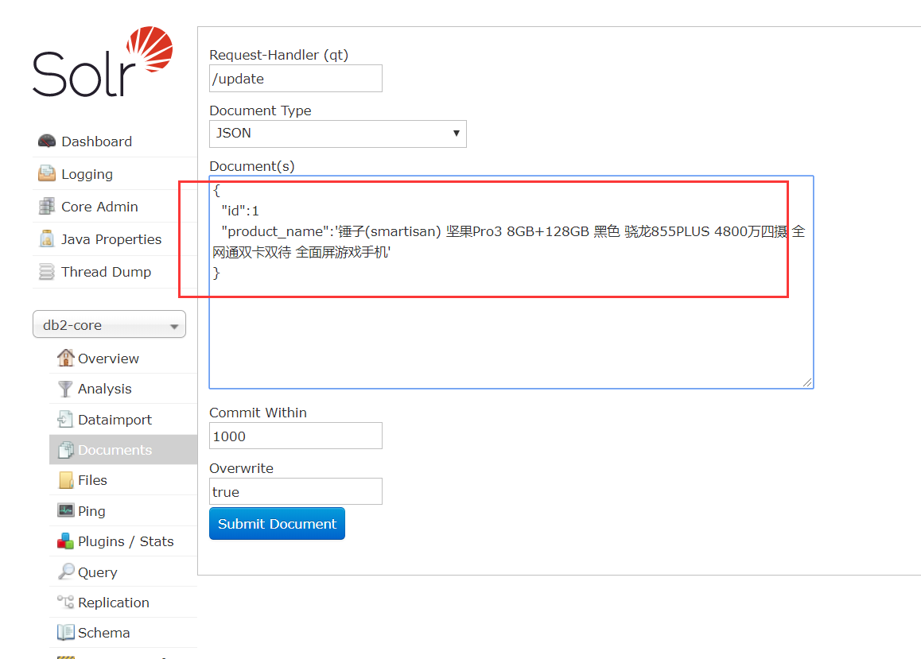
Task: Click the Commit Within 1000 field
Action: point(295,436)
